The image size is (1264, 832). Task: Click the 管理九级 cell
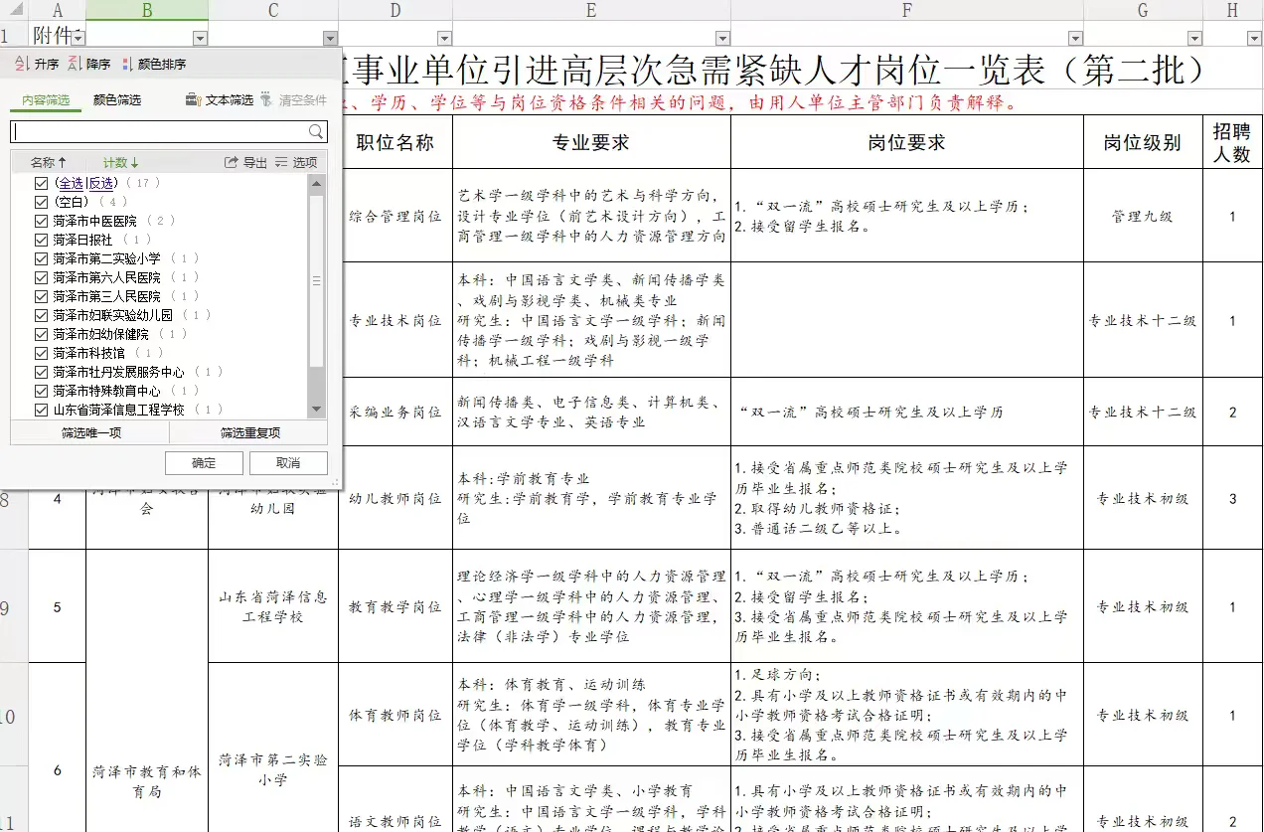[1143, 216]
